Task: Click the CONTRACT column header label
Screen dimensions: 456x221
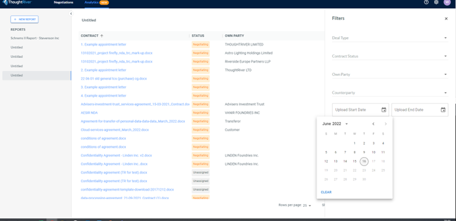Action: 89,36
